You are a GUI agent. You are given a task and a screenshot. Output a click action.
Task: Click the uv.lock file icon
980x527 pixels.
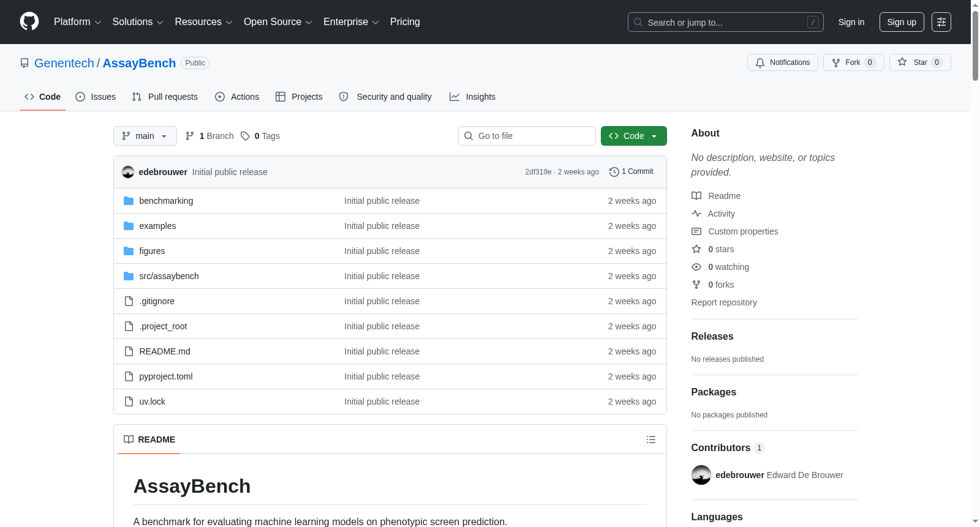[x=129, y=402]
